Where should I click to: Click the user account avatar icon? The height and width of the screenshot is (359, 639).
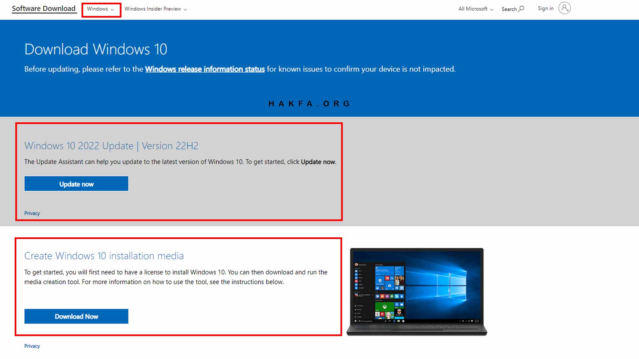tap(564, 8)
